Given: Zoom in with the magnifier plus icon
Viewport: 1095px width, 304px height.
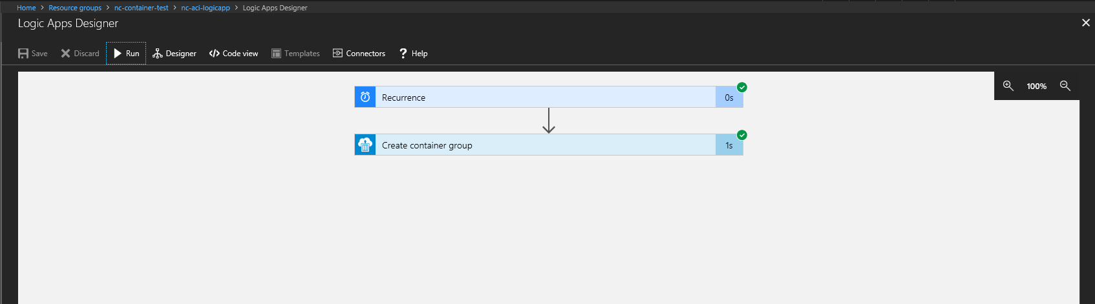Looking at the screenshot, I should (x=1008, y=86).
